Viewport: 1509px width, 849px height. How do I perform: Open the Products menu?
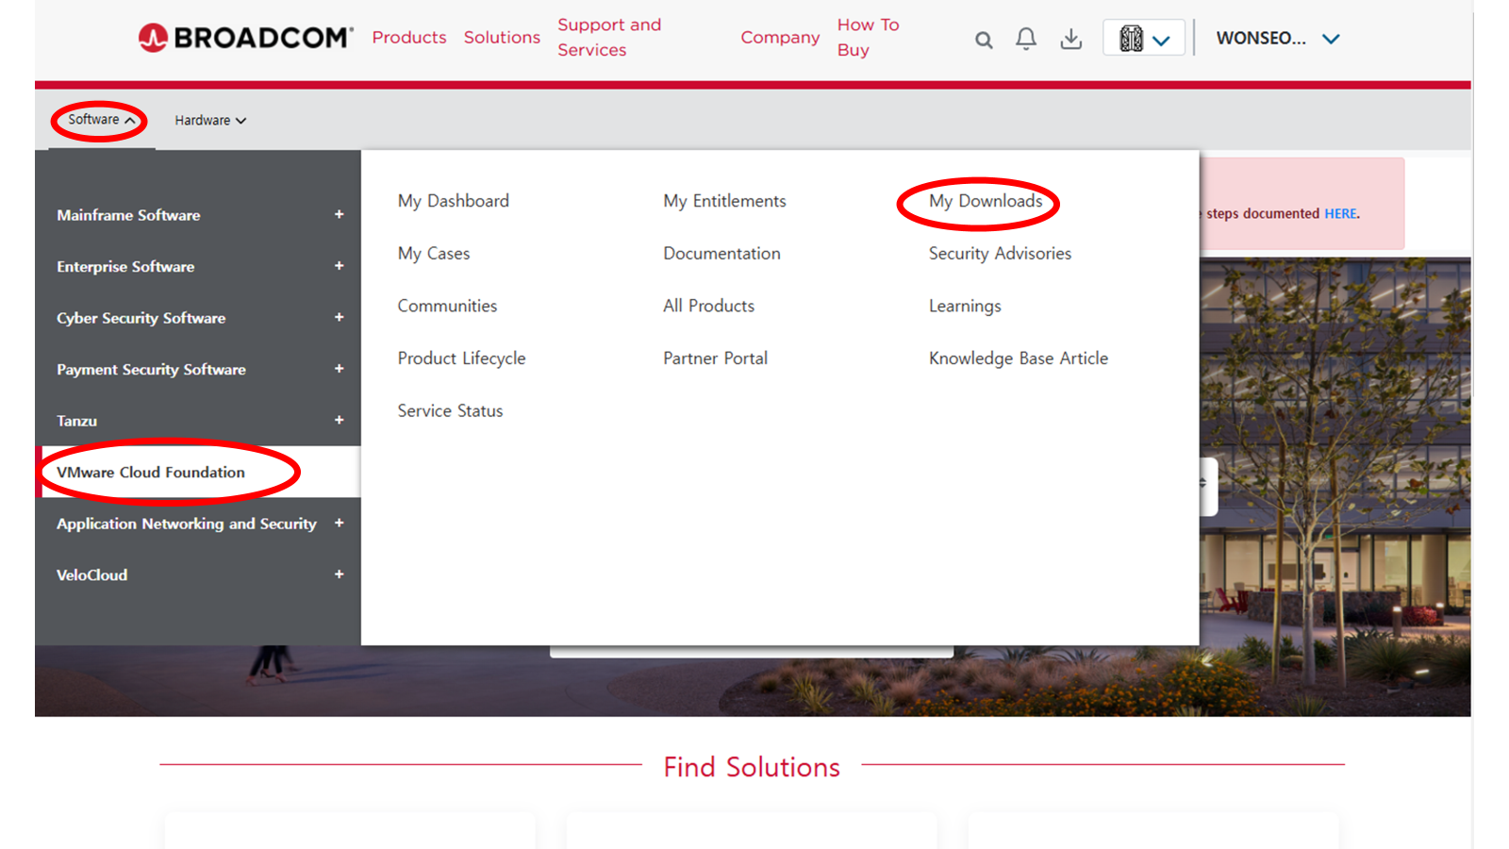coord(409,38)
